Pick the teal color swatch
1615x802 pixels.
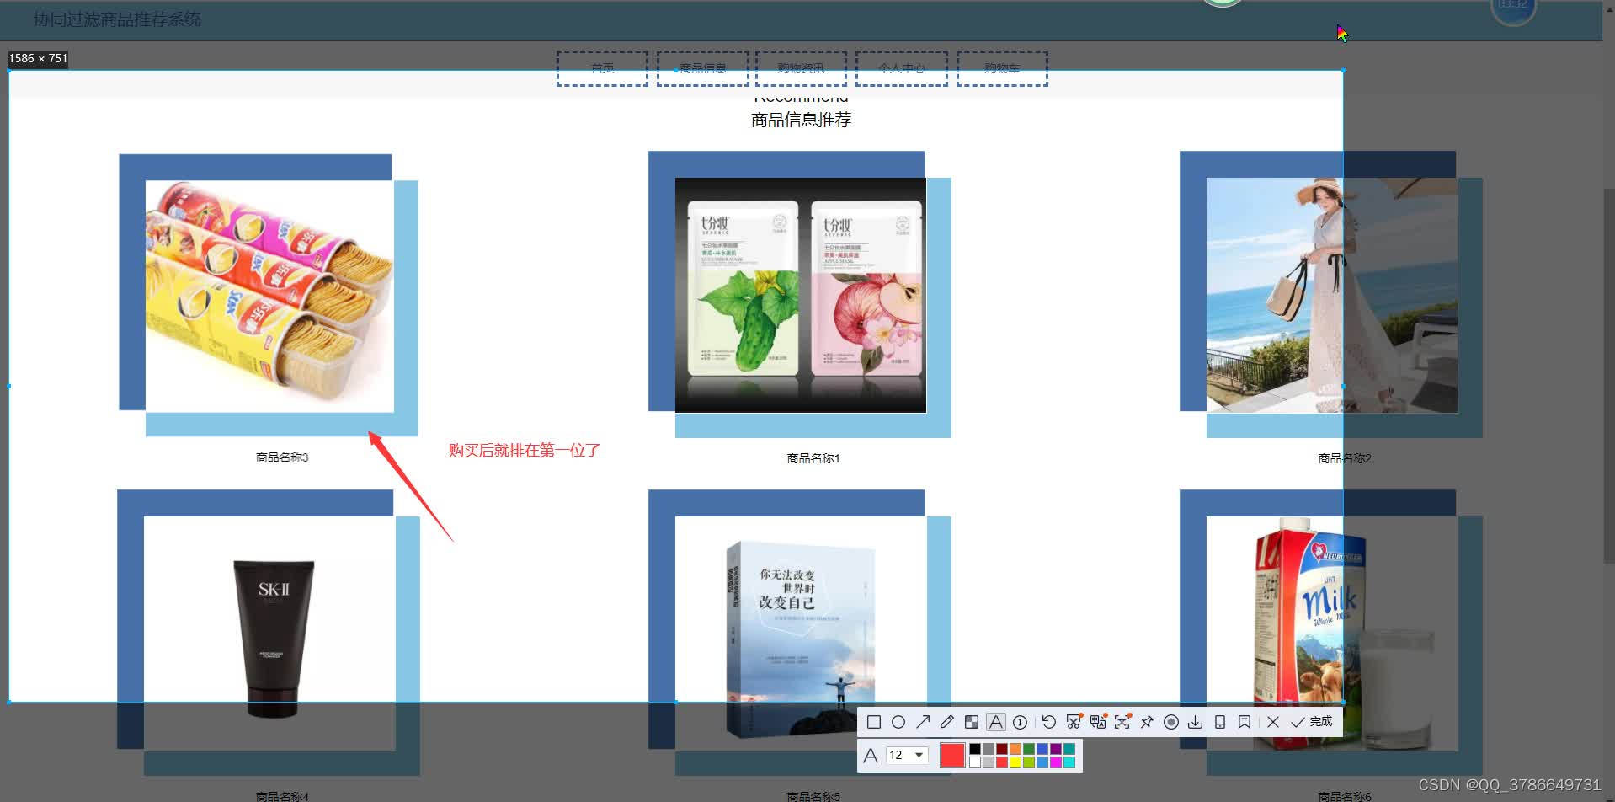(1069, 749)
